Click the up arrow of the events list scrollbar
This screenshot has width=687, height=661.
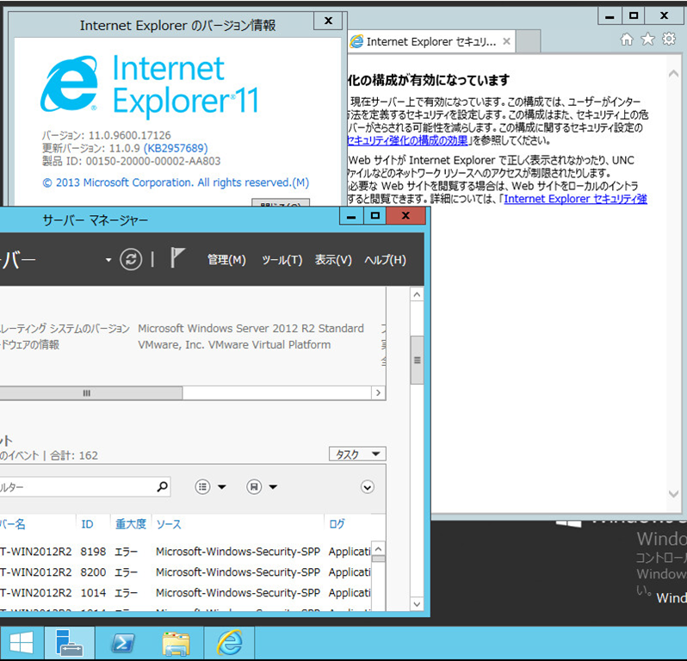[379, 549]
